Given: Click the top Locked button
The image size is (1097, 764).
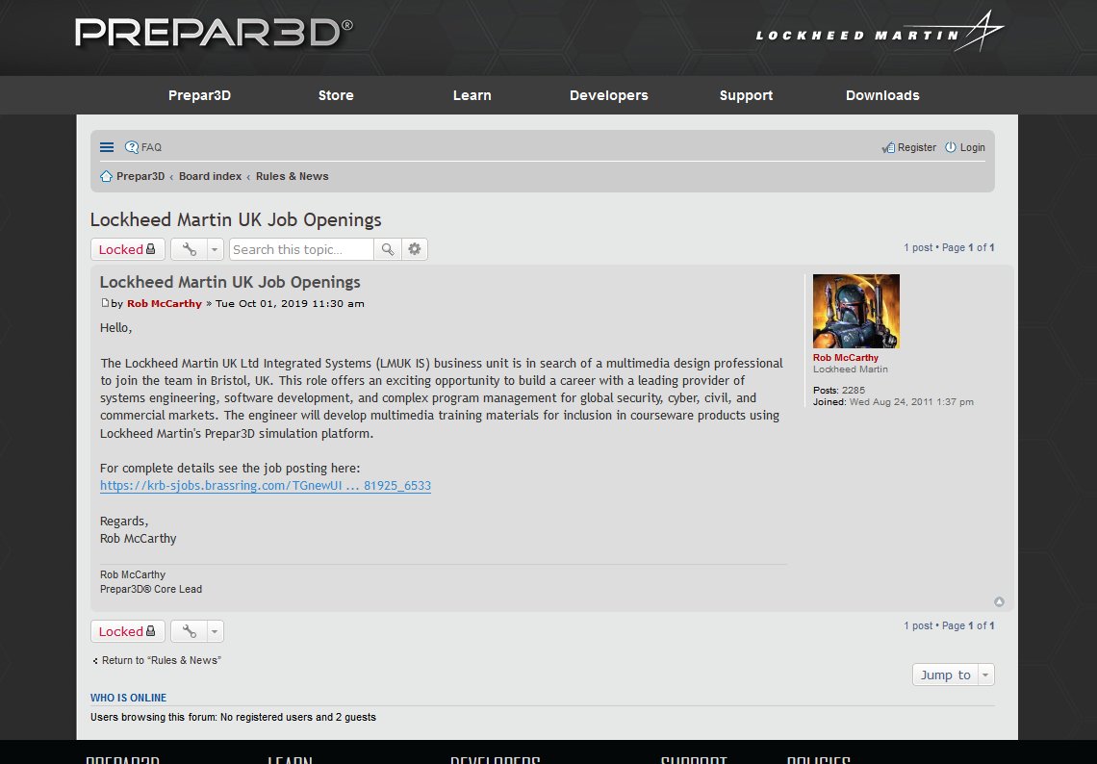Looking at the screenshot, I should 127,249.
